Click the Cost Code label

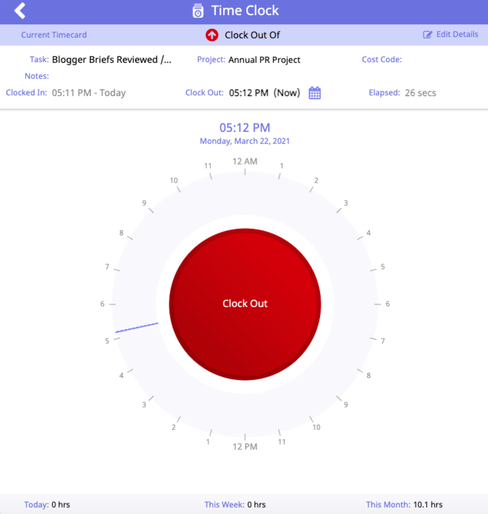point(381,60)
